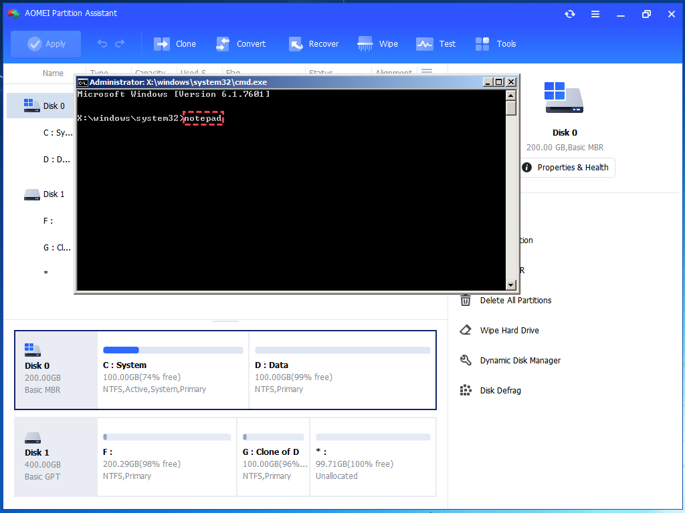Open the Convert menu
The width and height of the screenshot is (685, 513).
point(241,44)
